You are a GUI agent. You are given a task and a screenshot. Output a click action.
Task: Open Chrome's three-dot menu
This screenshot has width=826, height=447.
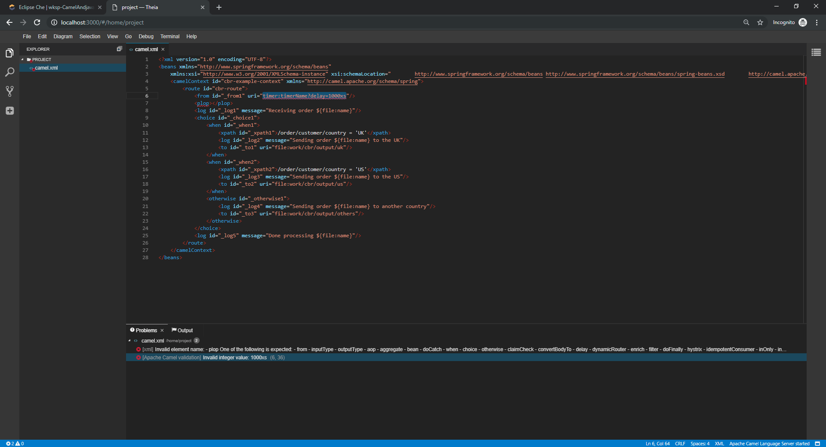(817, 22)
